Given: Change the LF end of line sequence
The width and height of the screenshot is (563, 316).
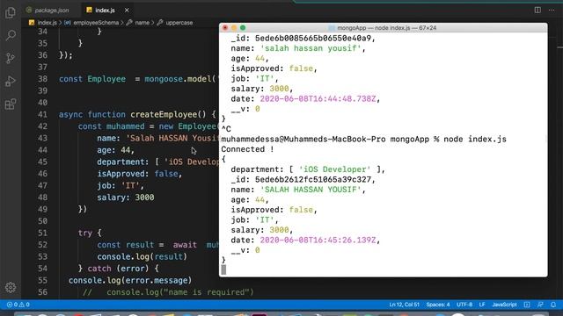Looking at the screenshot, I should coord(482,305).
